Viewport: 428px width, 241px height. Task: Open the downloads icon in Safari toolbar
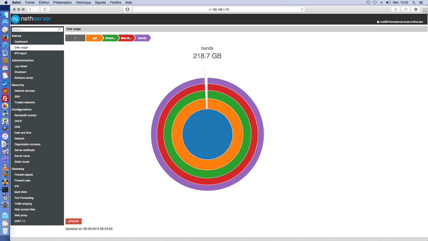point(415,9)
